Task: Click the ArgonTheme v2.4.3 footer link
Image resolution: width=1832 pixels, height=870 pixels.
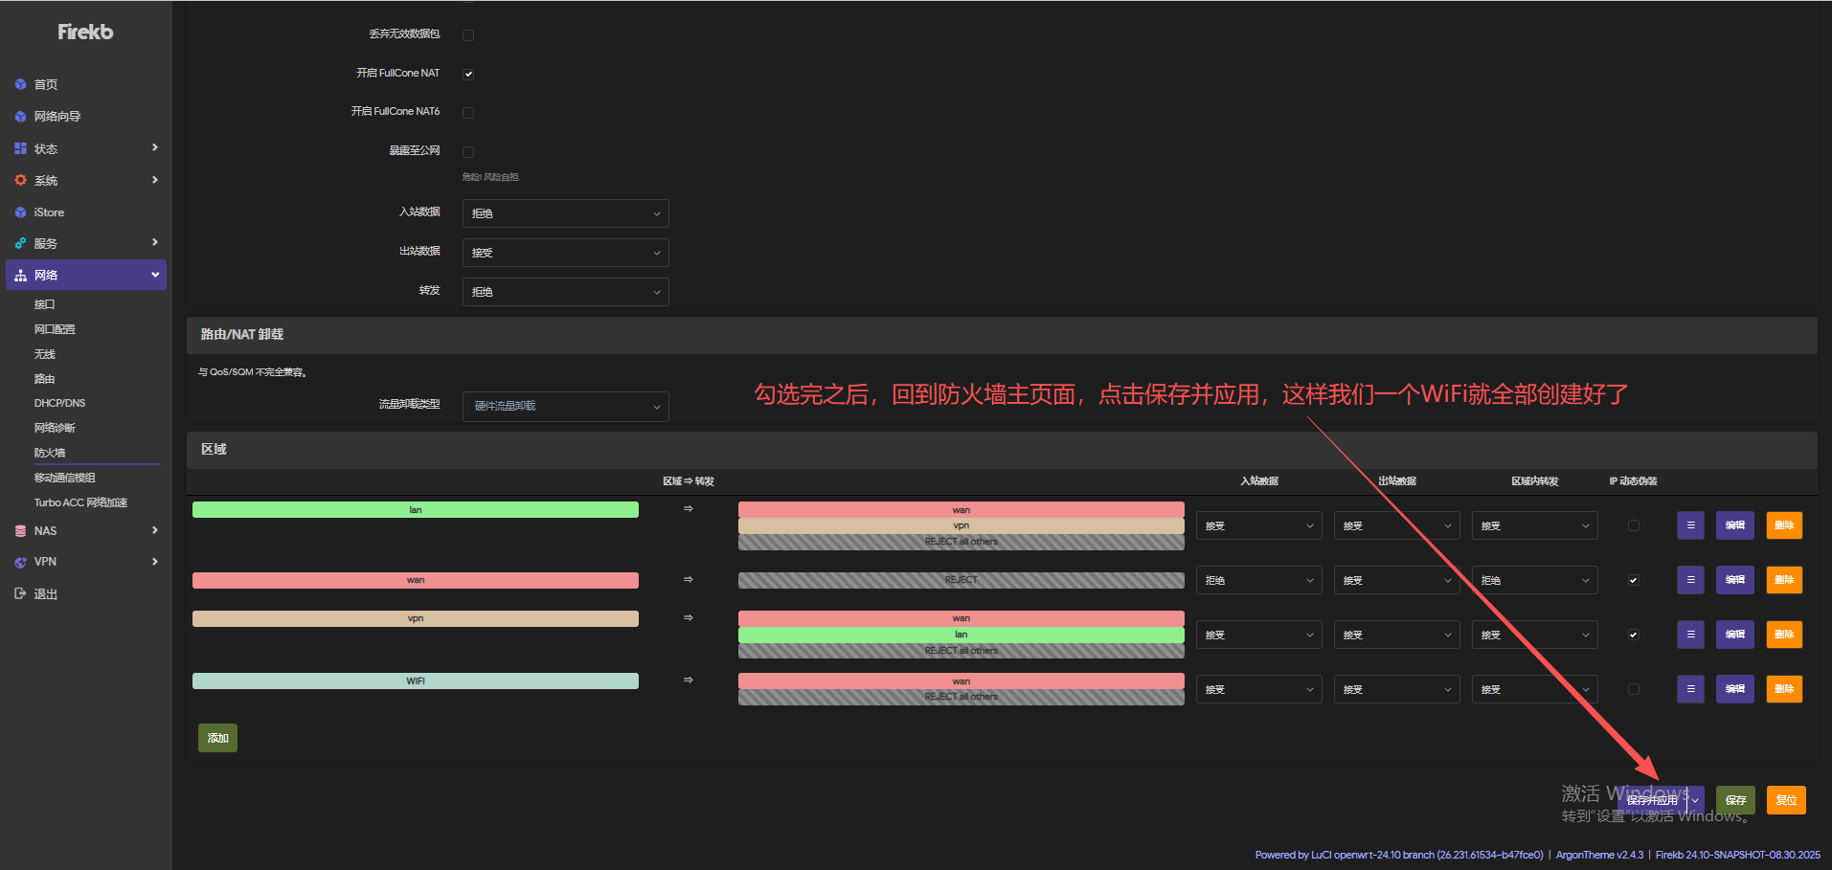Action: [x=1599, y=855]
